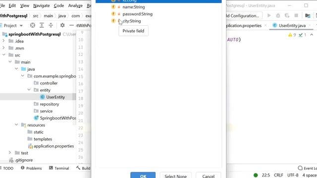Viewport: 317px width, 178px height.
Task: Expand the .idea folder
Action: point(3,41)
